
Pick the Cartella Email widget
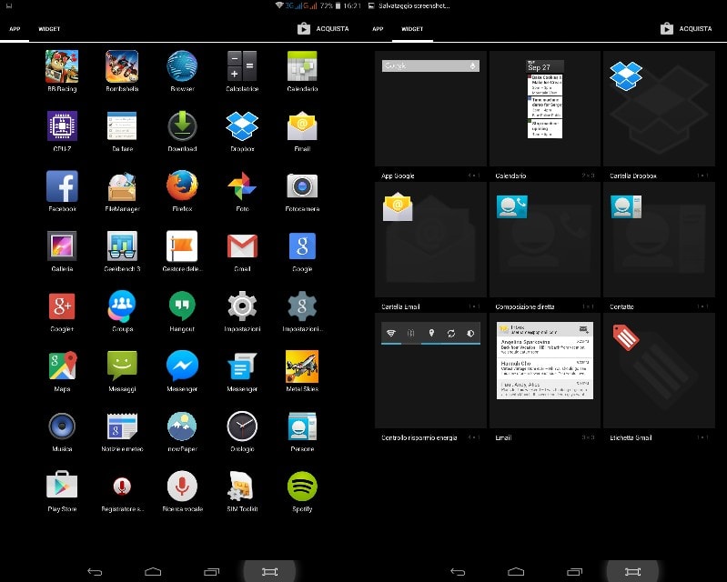(430, 239)
